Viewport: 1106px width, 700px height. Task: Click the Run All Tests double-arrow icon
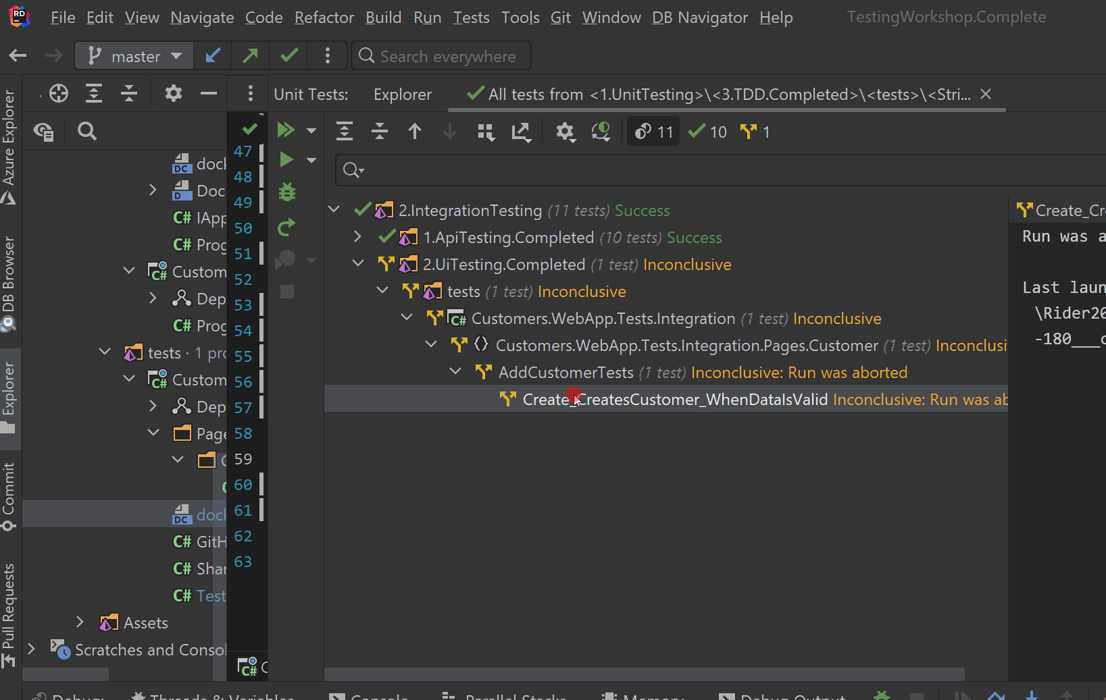286,130
